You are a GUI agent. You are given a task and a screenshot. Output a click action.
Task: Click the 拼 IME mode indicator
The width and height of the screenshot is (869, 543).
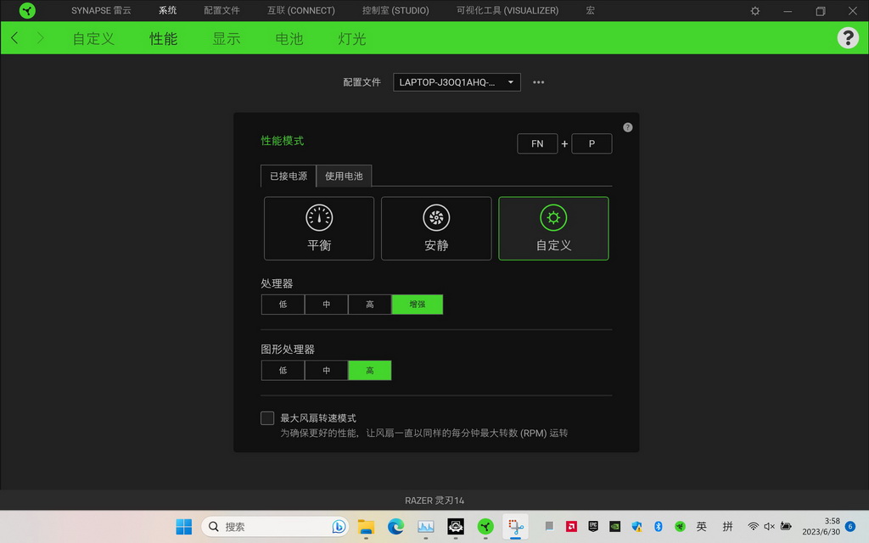pyautogui.click(x=727, y=526)
